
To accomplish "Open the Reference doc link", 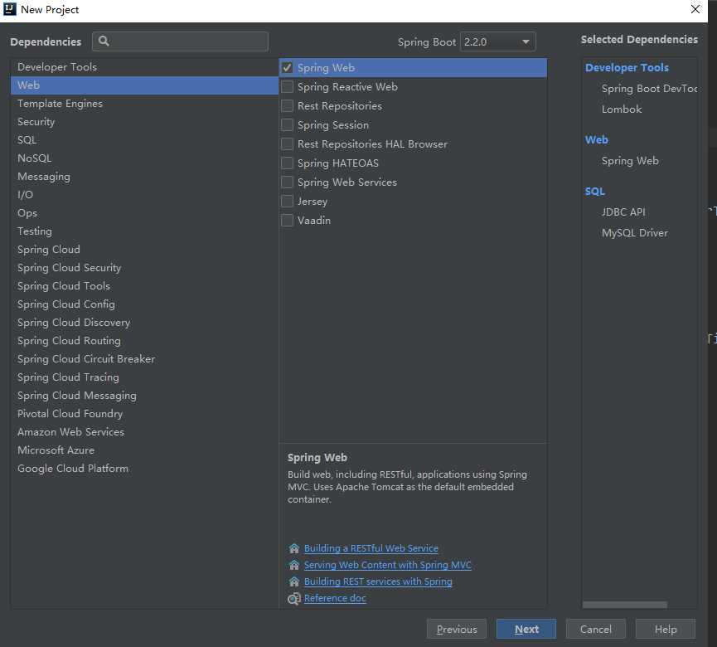I will click(x=335, y=598).
